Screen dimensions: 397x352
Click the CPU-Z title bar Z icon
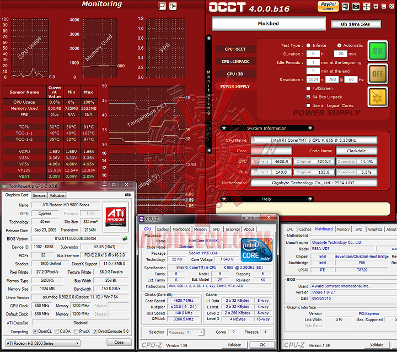142,218
